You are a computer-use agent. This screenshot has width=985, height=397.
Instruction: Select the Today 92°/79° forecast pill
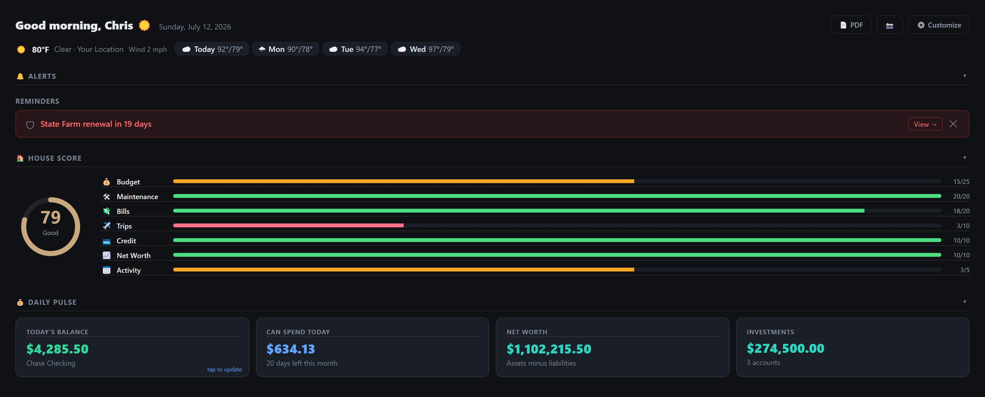click(212, 49)
